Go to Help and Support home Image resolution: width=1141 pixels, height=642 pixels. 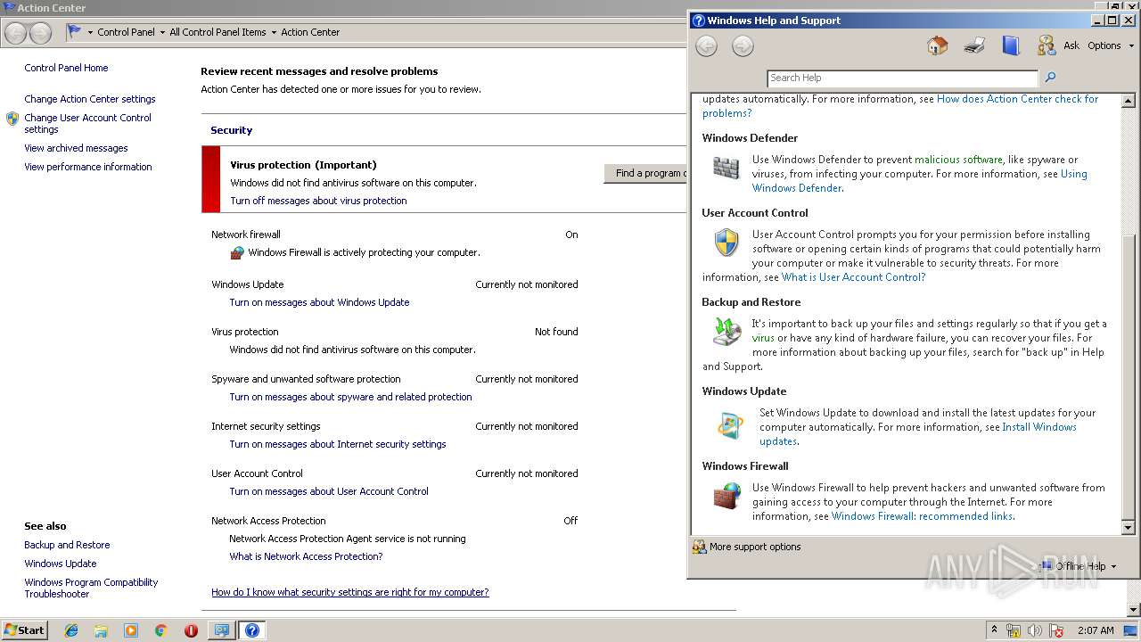937,45
